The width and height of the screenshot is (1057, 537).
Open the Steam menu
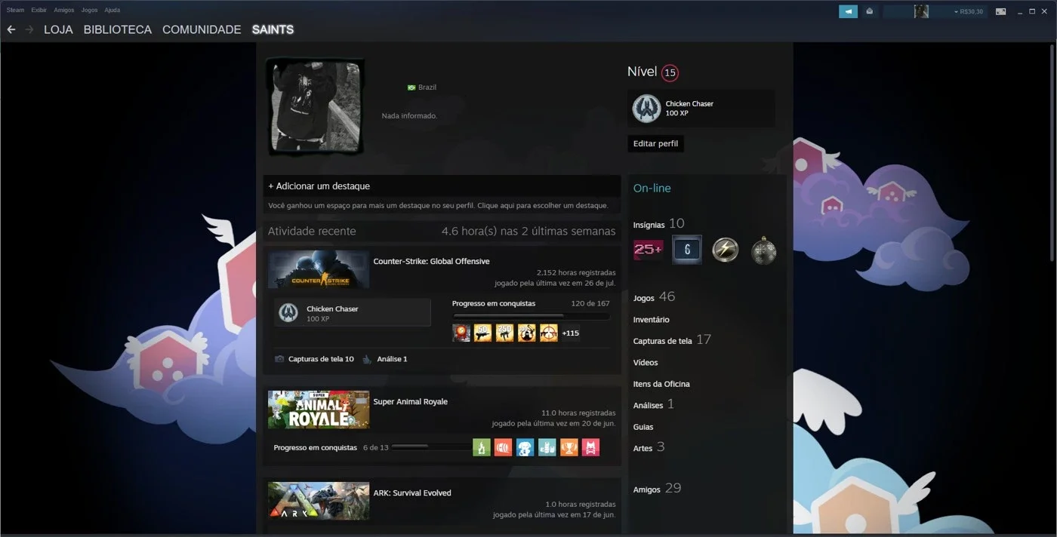tap(15, 10)
